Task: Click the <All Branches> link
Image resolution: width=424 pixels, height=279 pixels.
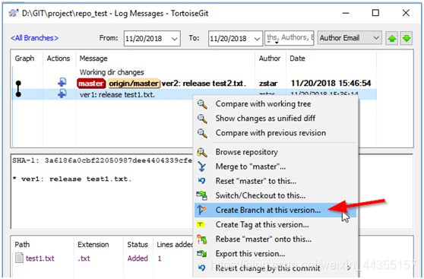Action: 35,38
